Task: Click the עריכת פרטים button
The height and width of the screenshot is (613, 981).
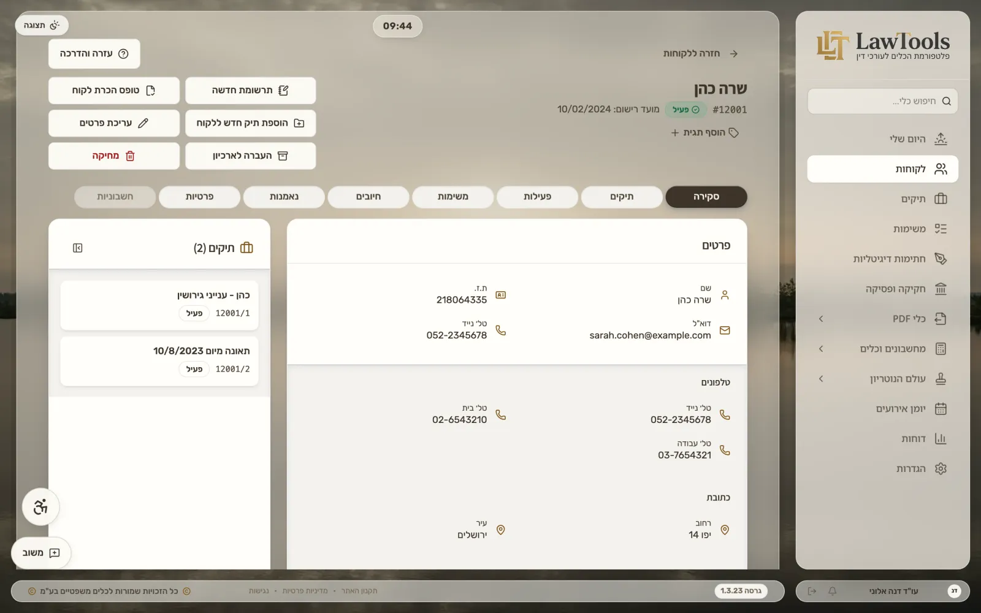Action: coord(114,123)
